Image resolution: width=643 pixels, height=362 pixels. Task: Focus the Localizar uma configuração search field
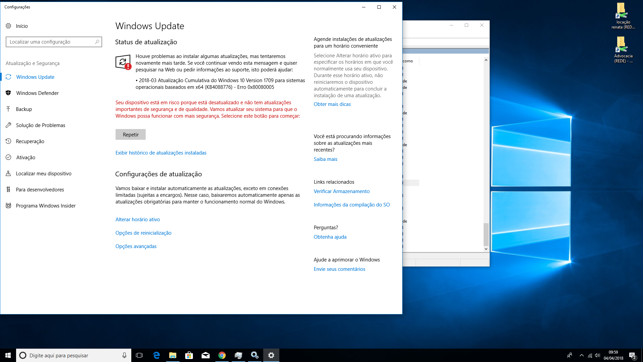click(54, 42)
